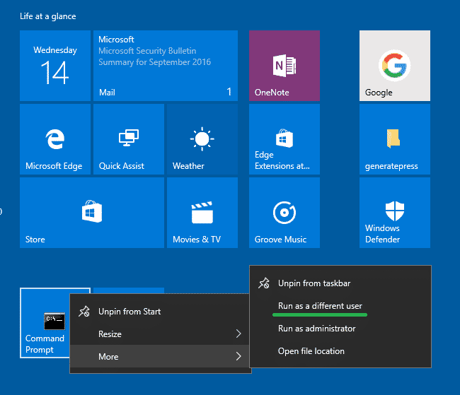Click the unread mail count 1
Image resolution: width=460 pixels, height=395 pixels.
pyautogui.click(x=229, y=92)
